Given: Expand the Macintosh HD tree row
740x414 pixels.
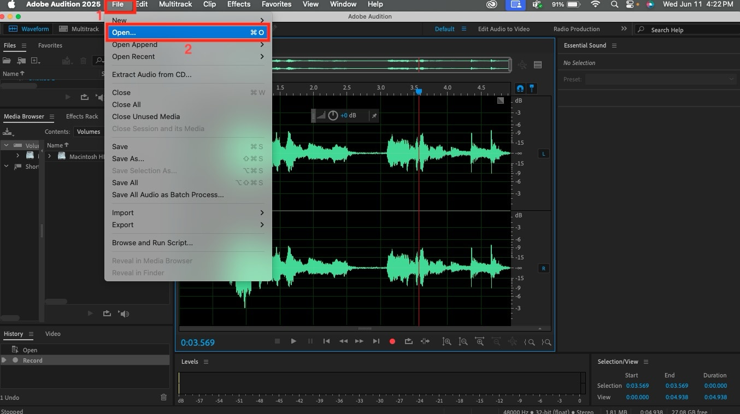Looking at the screenshot, I should (x=50, y=156).
